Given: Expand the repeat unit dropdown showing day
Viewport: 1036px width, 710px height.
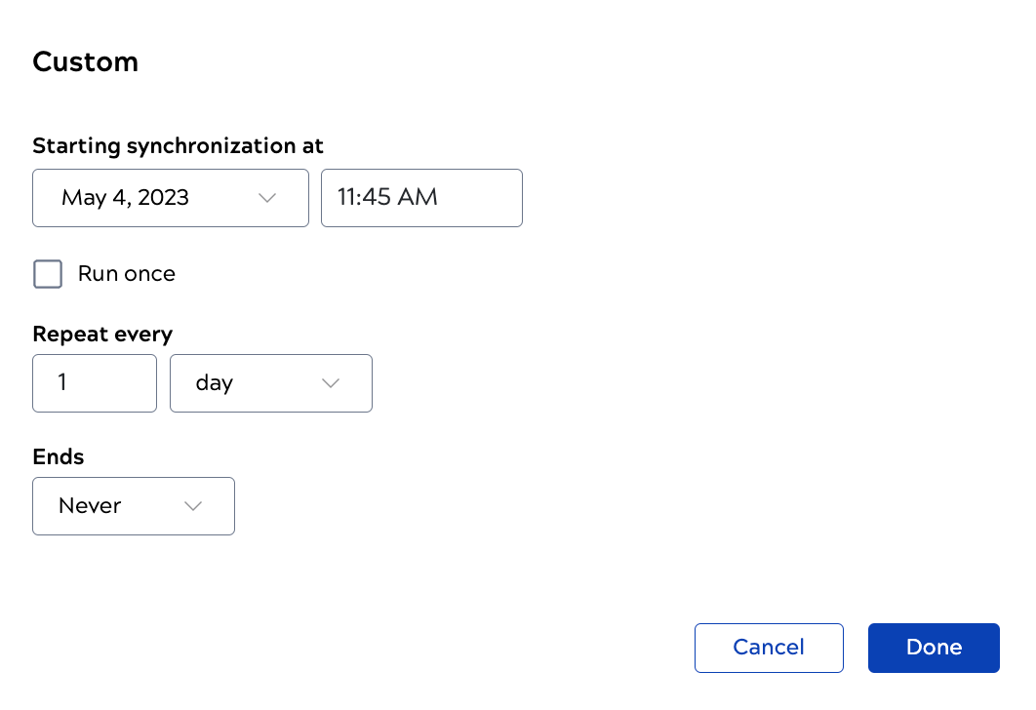Looking at the screenshot, I should 270,383.
